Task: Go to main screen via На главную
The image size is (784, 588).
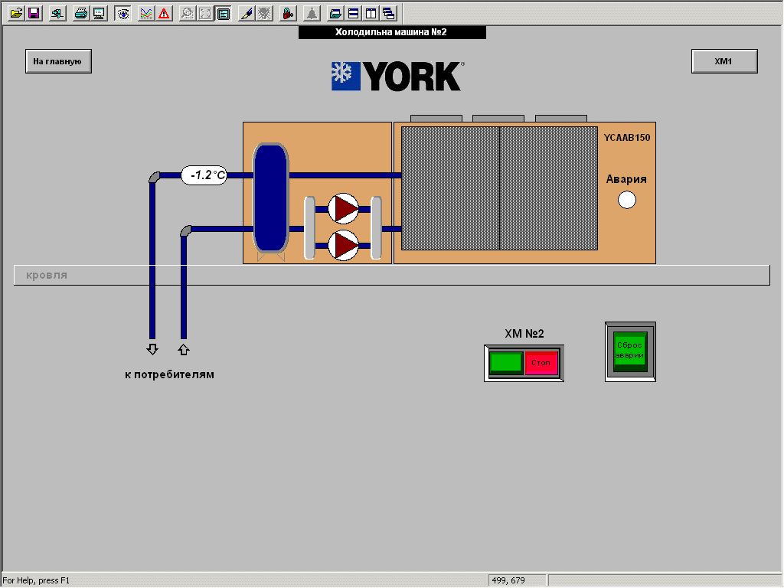Action: pyautogui.click(x=58, y=61)
